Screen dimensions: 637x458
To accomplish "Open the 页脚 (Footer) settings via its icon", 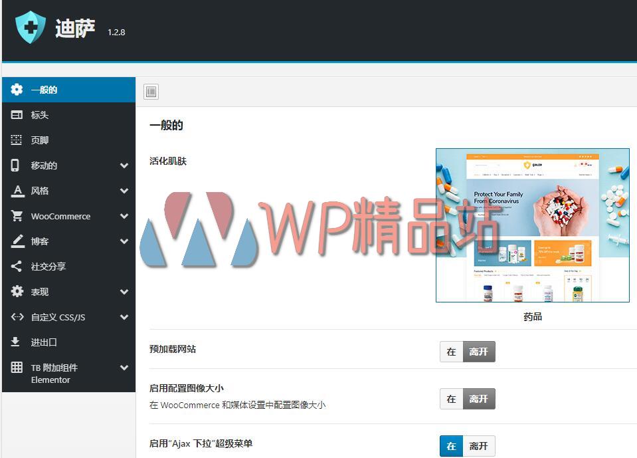I will click(17, 140).
